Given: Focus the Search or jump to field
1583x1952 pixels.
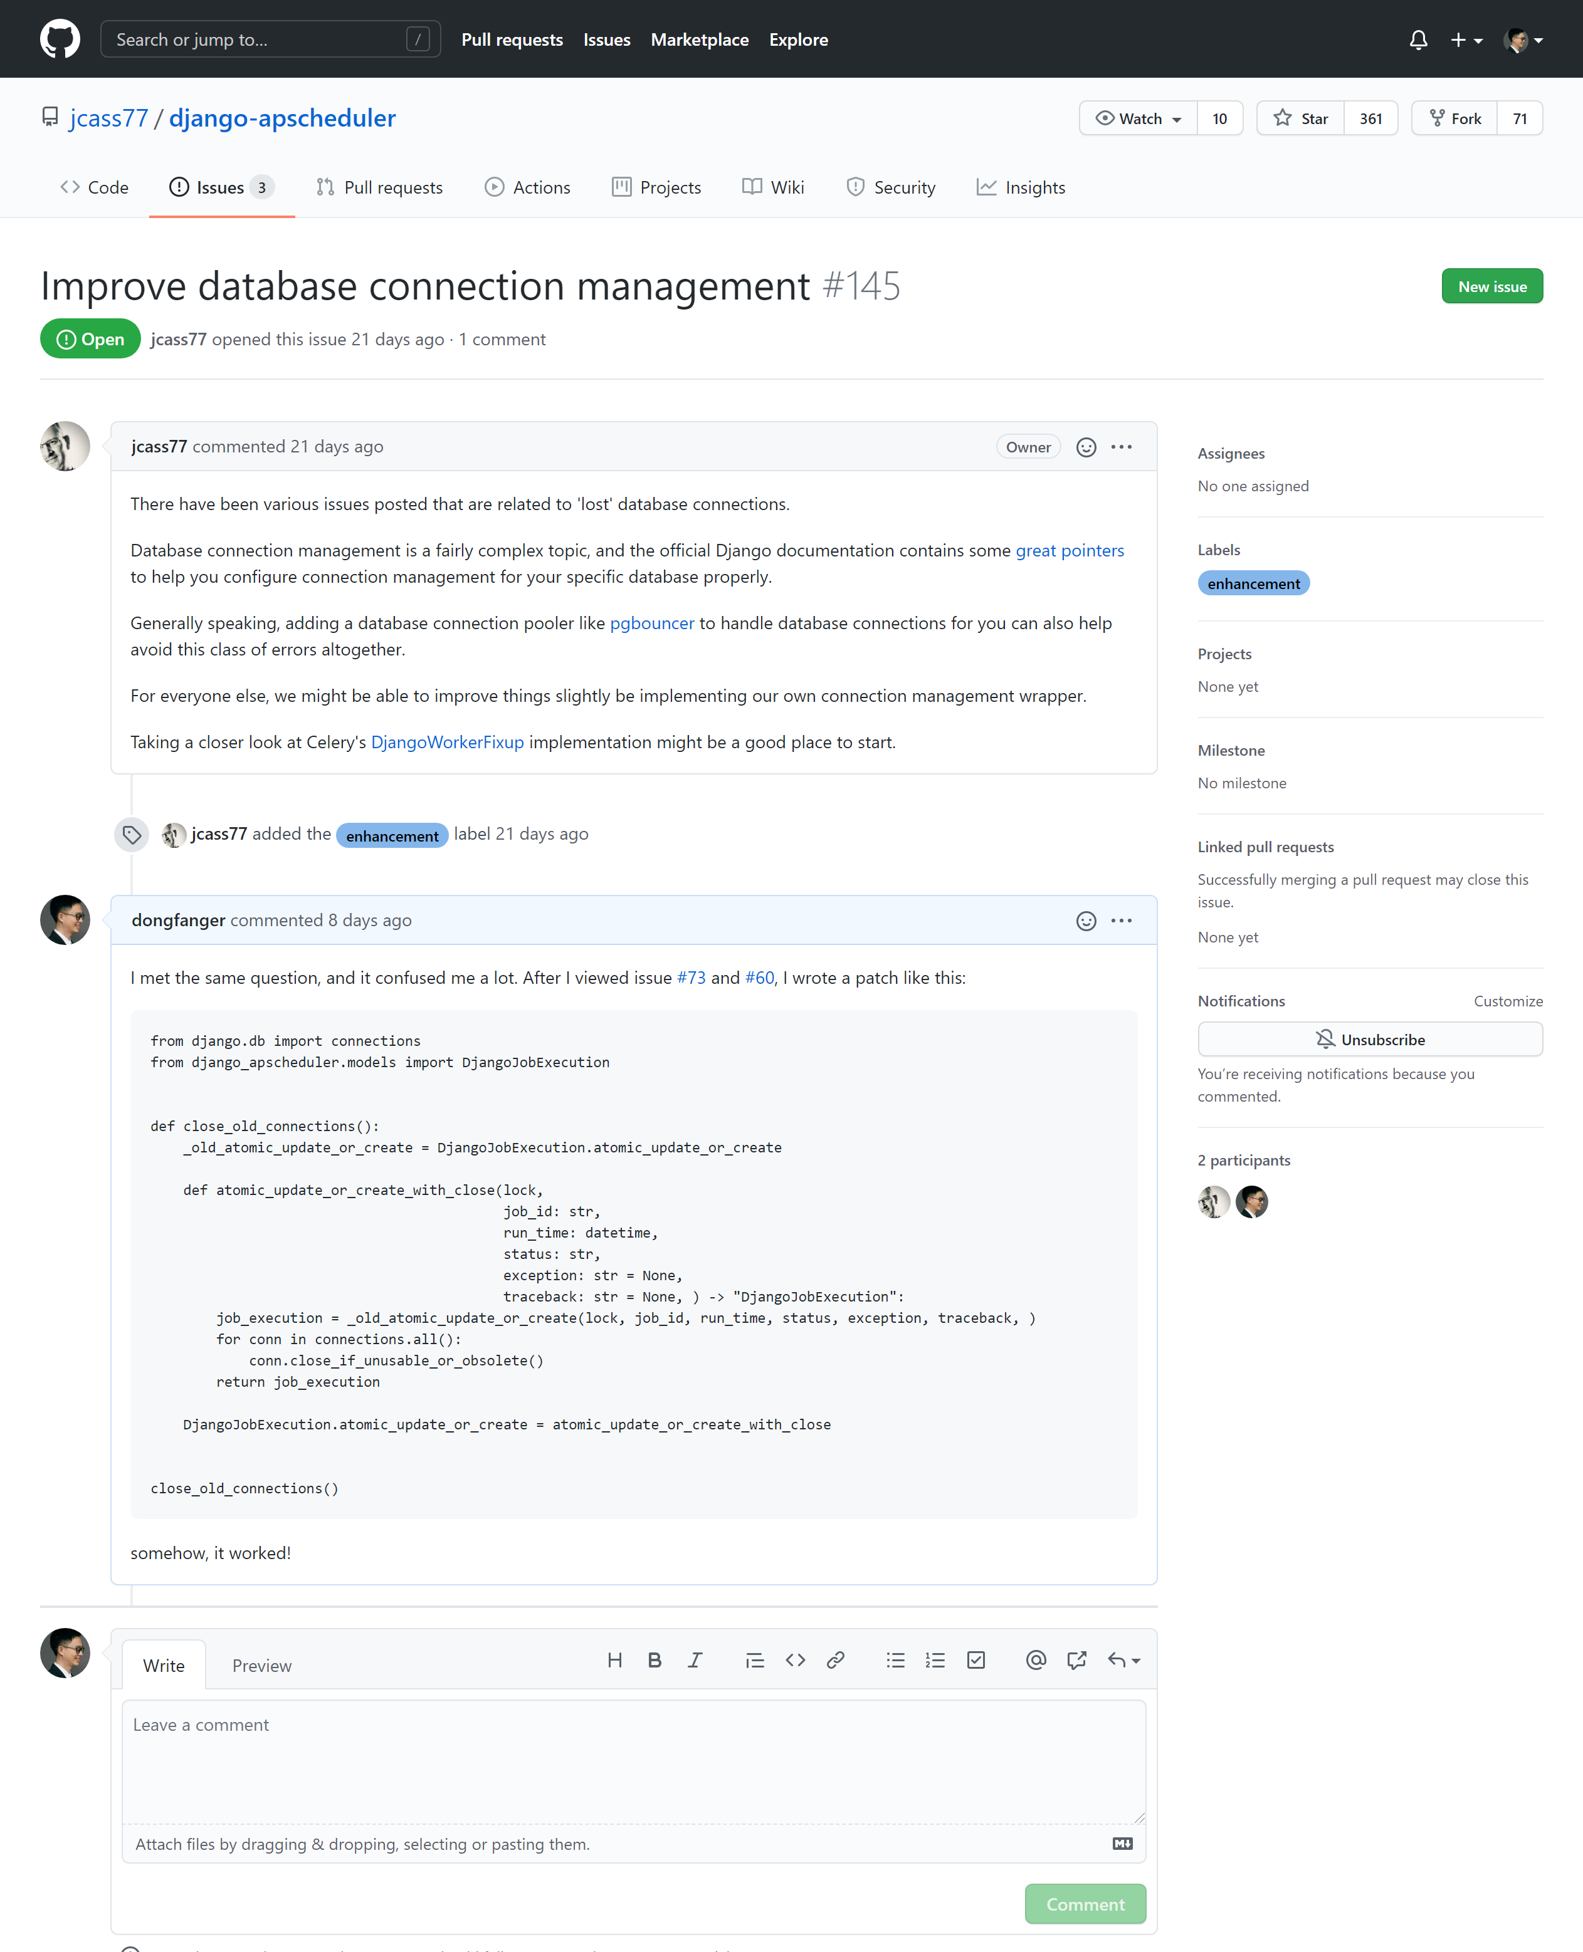Looking at the screenshot, I should [270, 39].
